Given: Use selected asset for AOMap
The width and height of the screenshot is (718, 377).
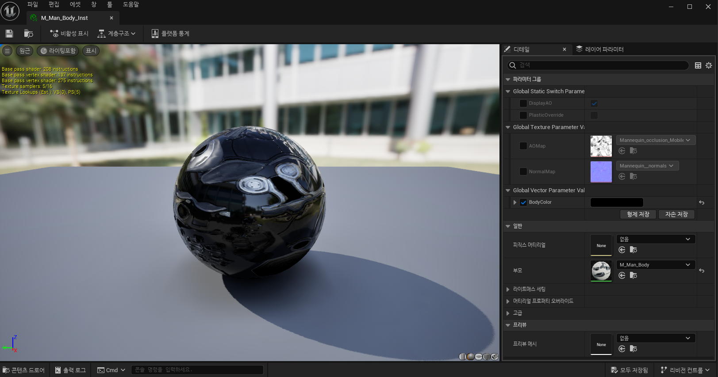Looking at the screenshot, I should (x=622, y=151).
